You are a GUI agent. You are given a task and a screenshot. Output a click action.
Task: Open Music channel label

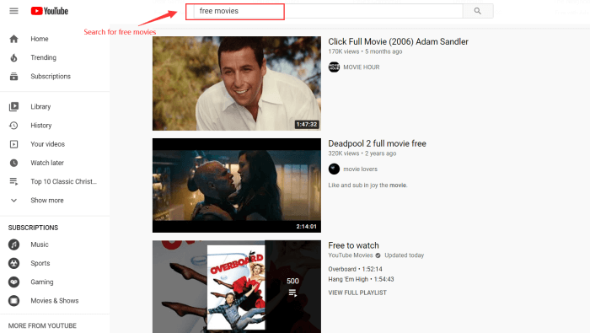click(x=40, y=244)
